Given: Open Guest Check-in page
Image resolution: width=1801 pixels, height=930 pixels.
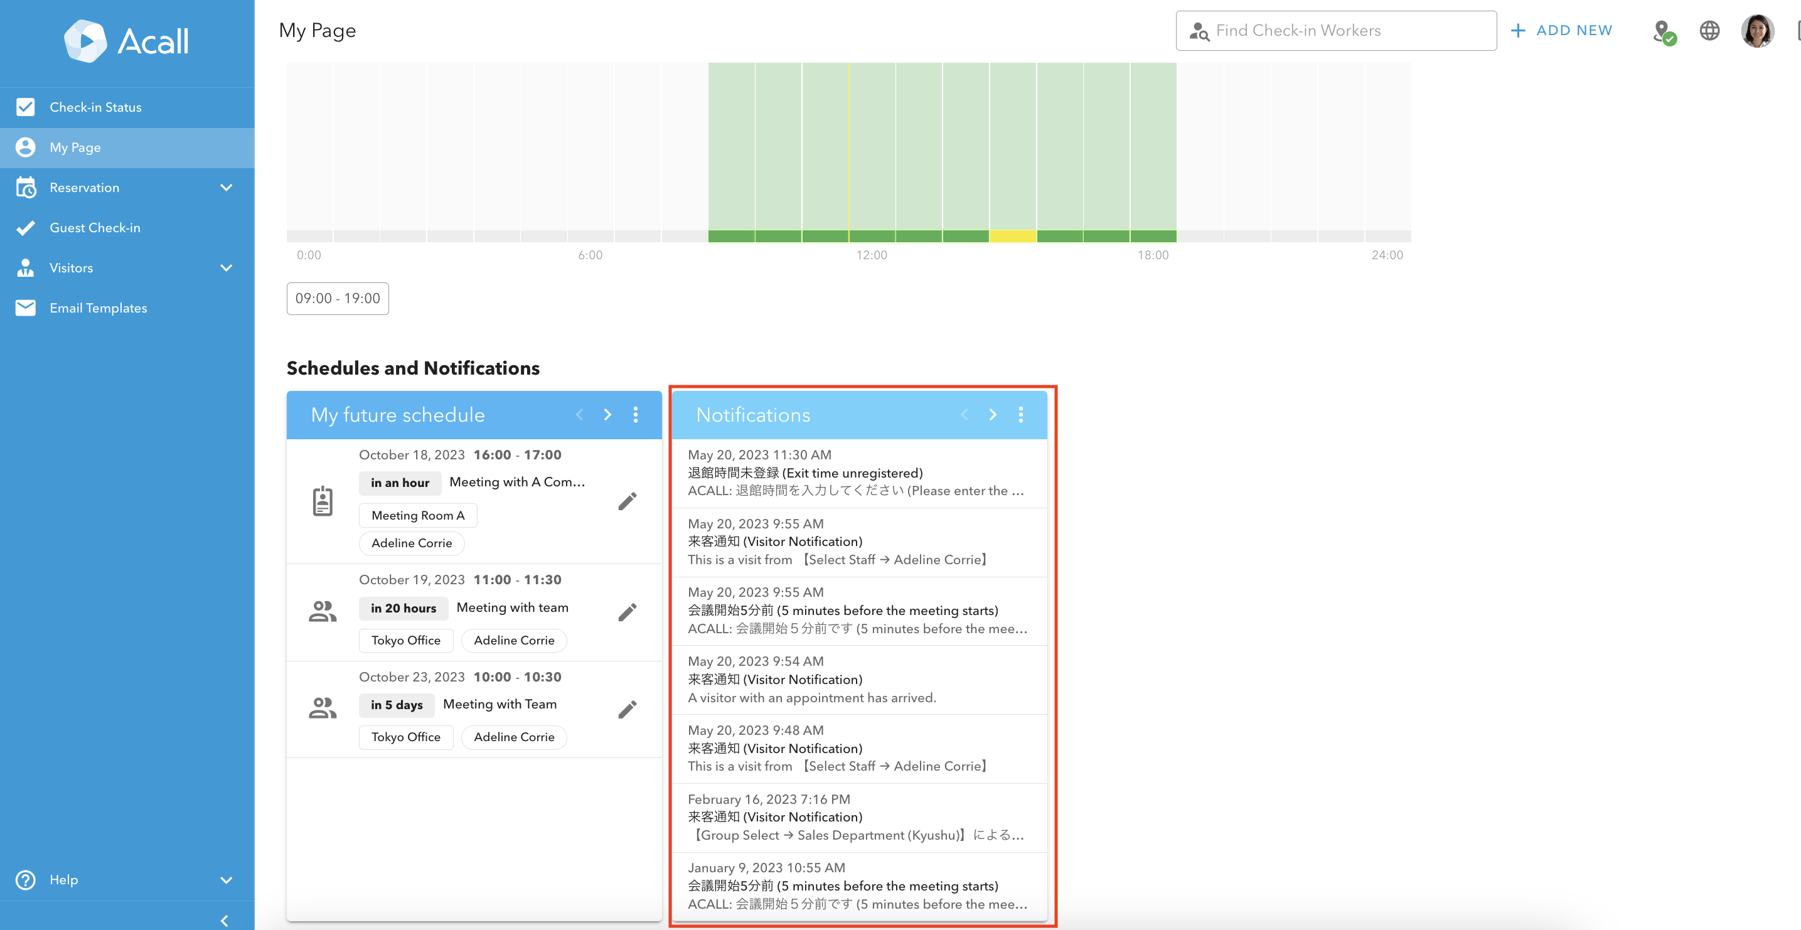Looking at the screenshot, I should (94, 227).
